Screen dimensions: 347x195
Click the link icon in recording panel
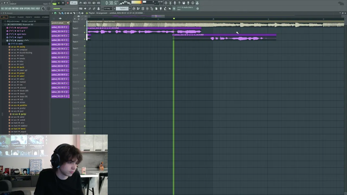click(x=94, y=9)
